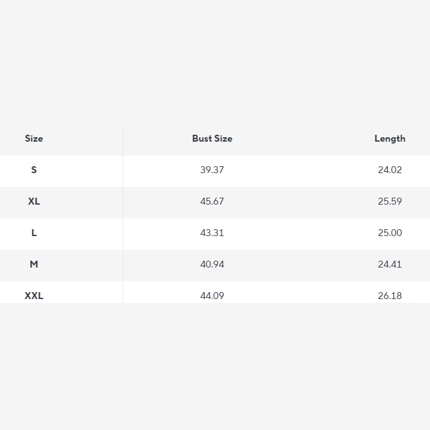
Task: Click bust size value 40.94
Action: point(212,264)
